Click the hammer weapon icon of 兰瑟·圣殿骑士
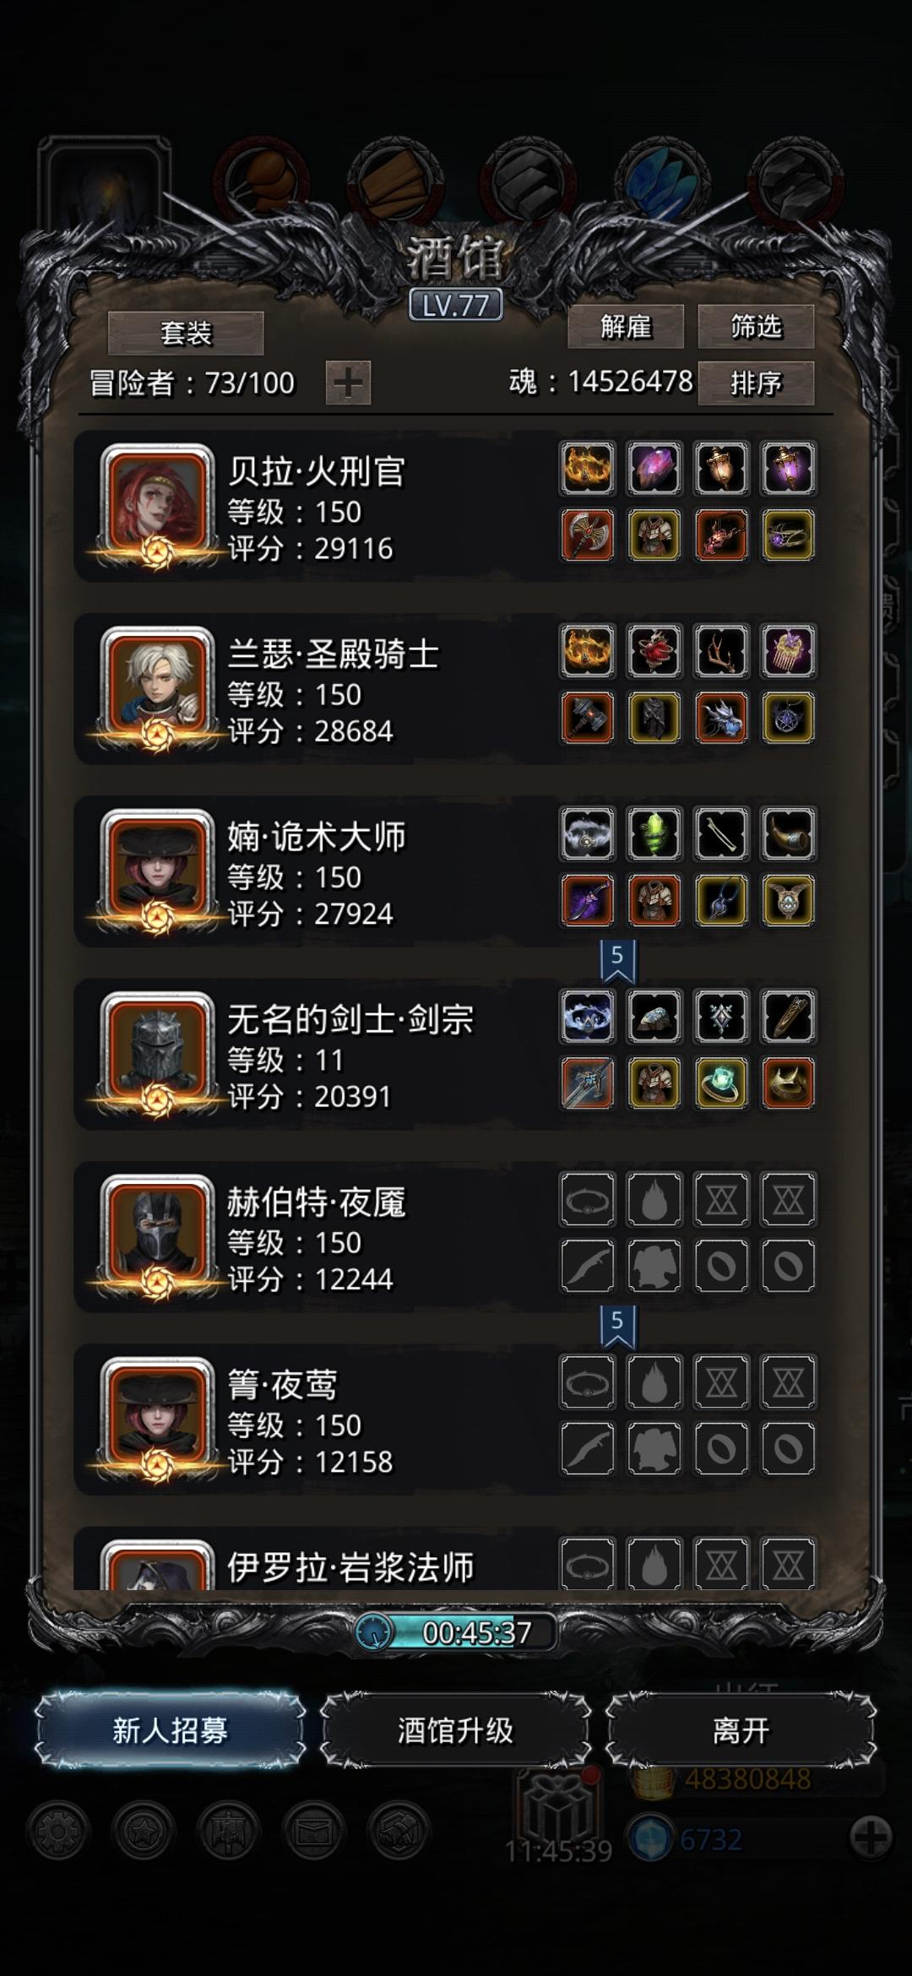Screen dimensions: 912x1976 [x=587, y=718]
